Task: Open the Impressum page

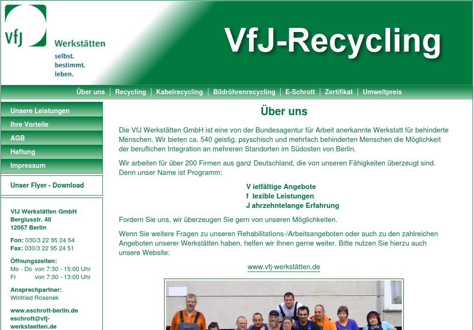Action: point(28,165)
